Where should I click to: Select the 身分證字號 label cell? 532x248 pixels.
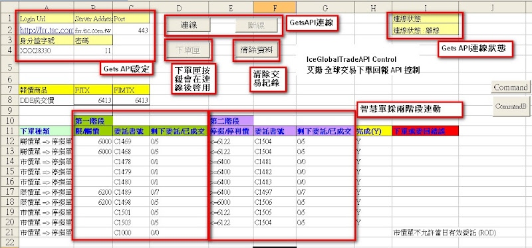point(47,41)
